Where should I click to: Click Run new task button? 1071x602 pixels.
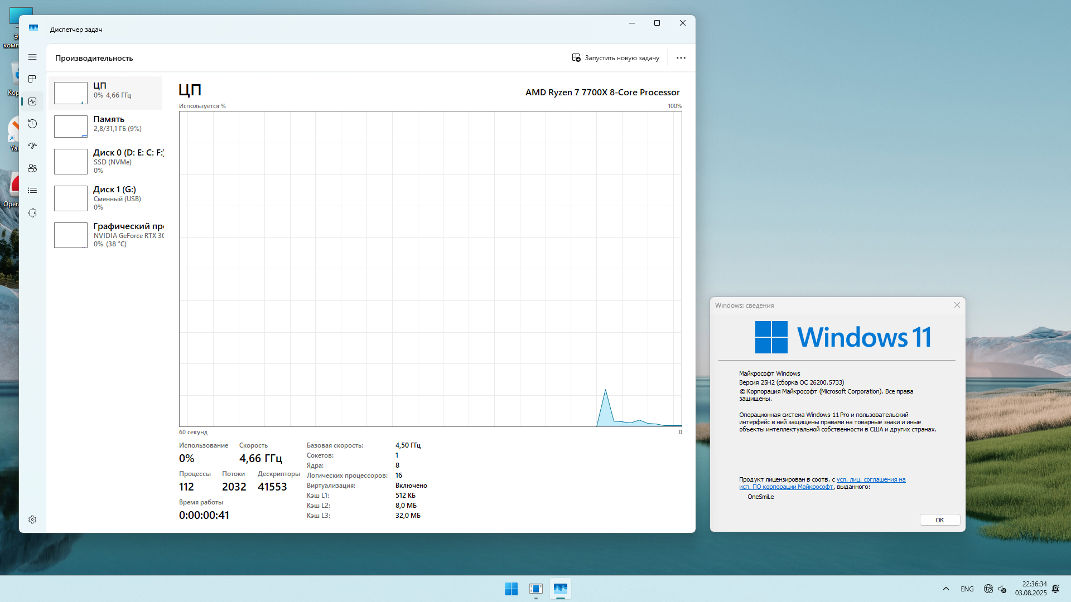pyautogui.click(x=615, y=58)
